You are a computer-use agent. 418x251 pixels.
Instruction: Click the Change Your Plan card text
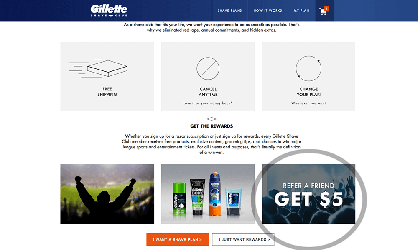309,92
